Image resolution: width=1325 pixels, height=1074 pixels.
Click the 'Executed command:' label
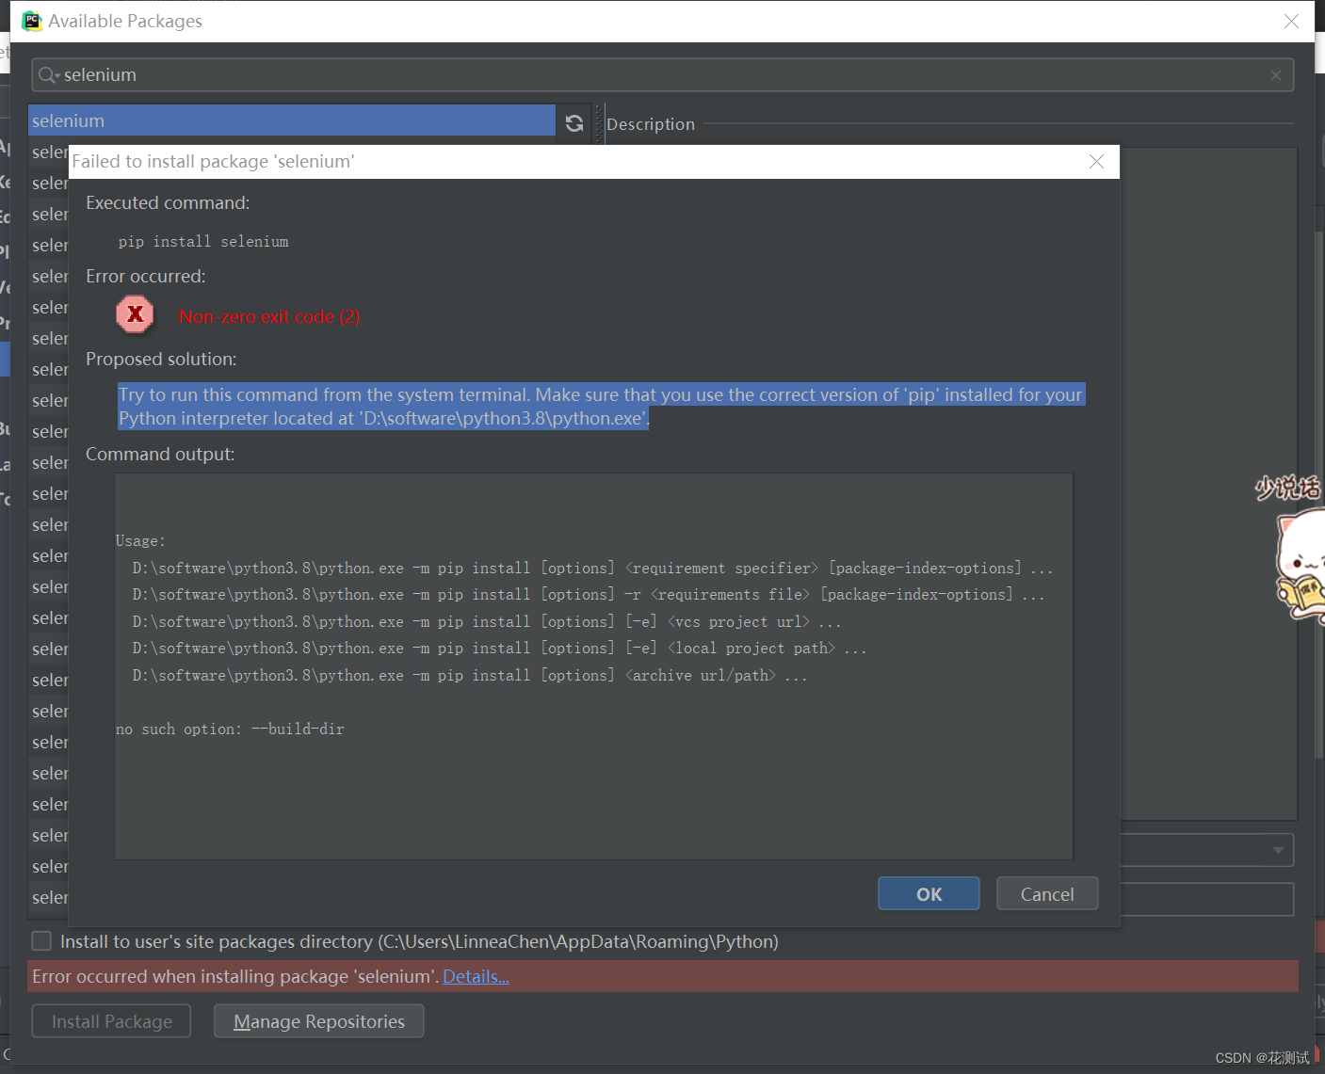click(x=168, y=202)
